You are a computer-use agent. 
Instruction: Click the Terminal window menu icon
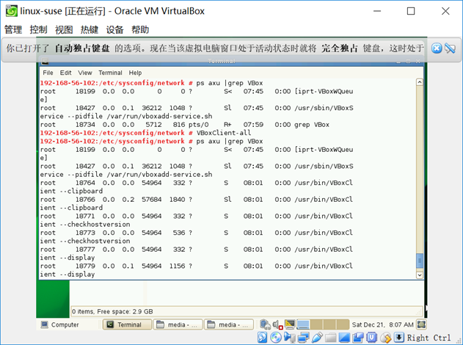click(x=45, y=61)
